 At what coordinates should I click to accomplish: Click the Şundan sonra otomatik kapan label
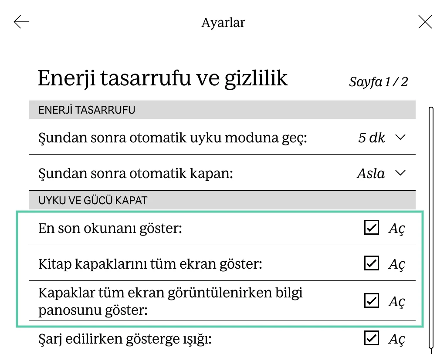(136, 174)
